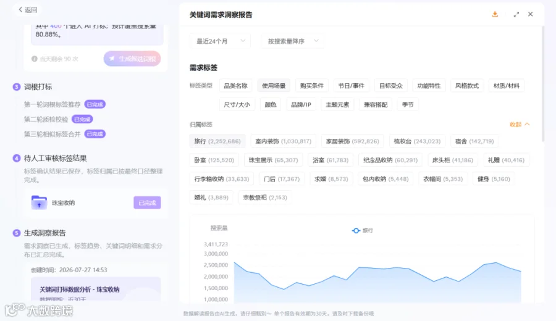This screenshot has height=321, width=556.
Task: Select 功能特性 tag type
Action: 429,86
